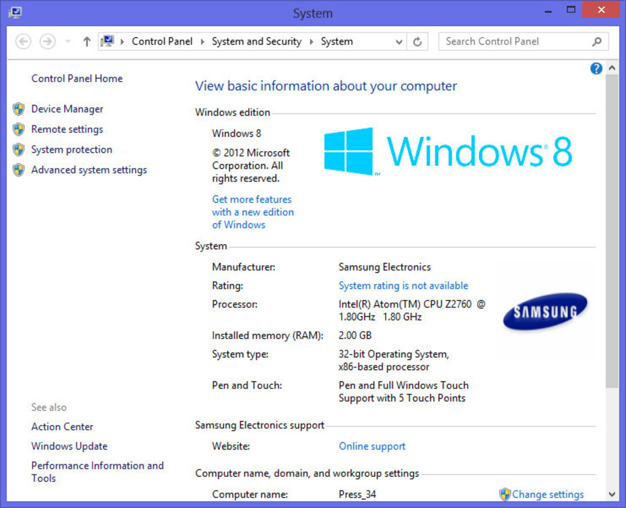Click the 2.00 GB installed memory value
626x508 pixels.
click(355, 335)
